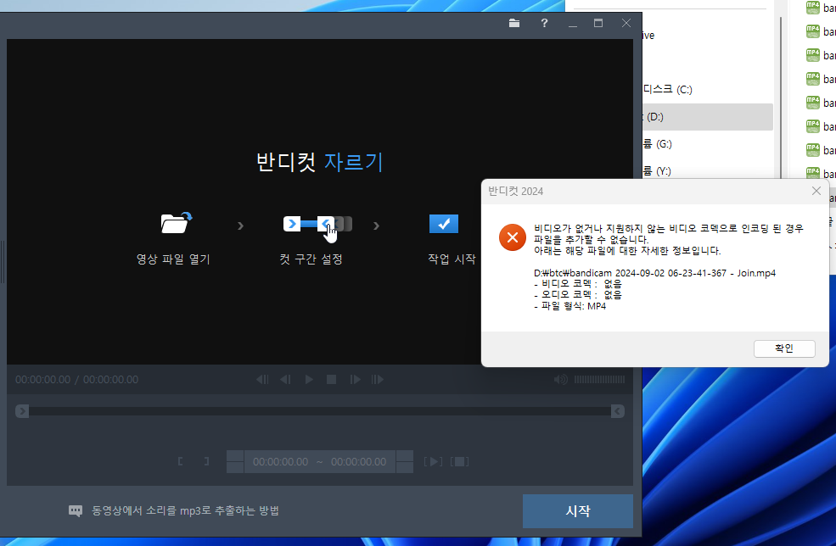The image size is (836, 546).
Task: Step back one frame
Action: pos(285,379)
